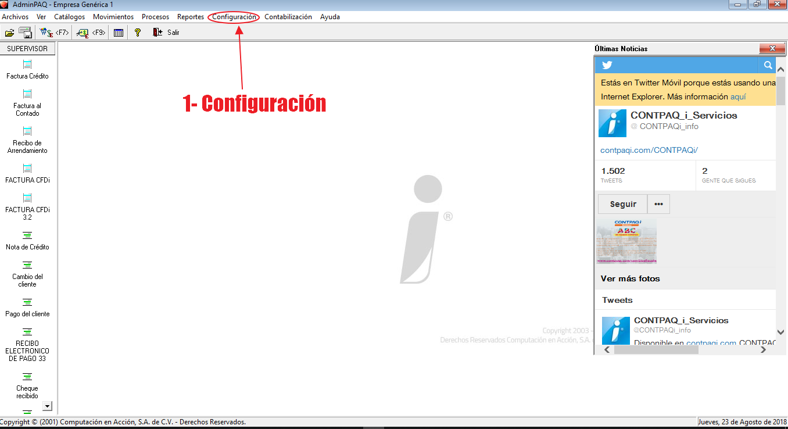
Task: Open the three-dots more options button
Action: tap(658, 204)
